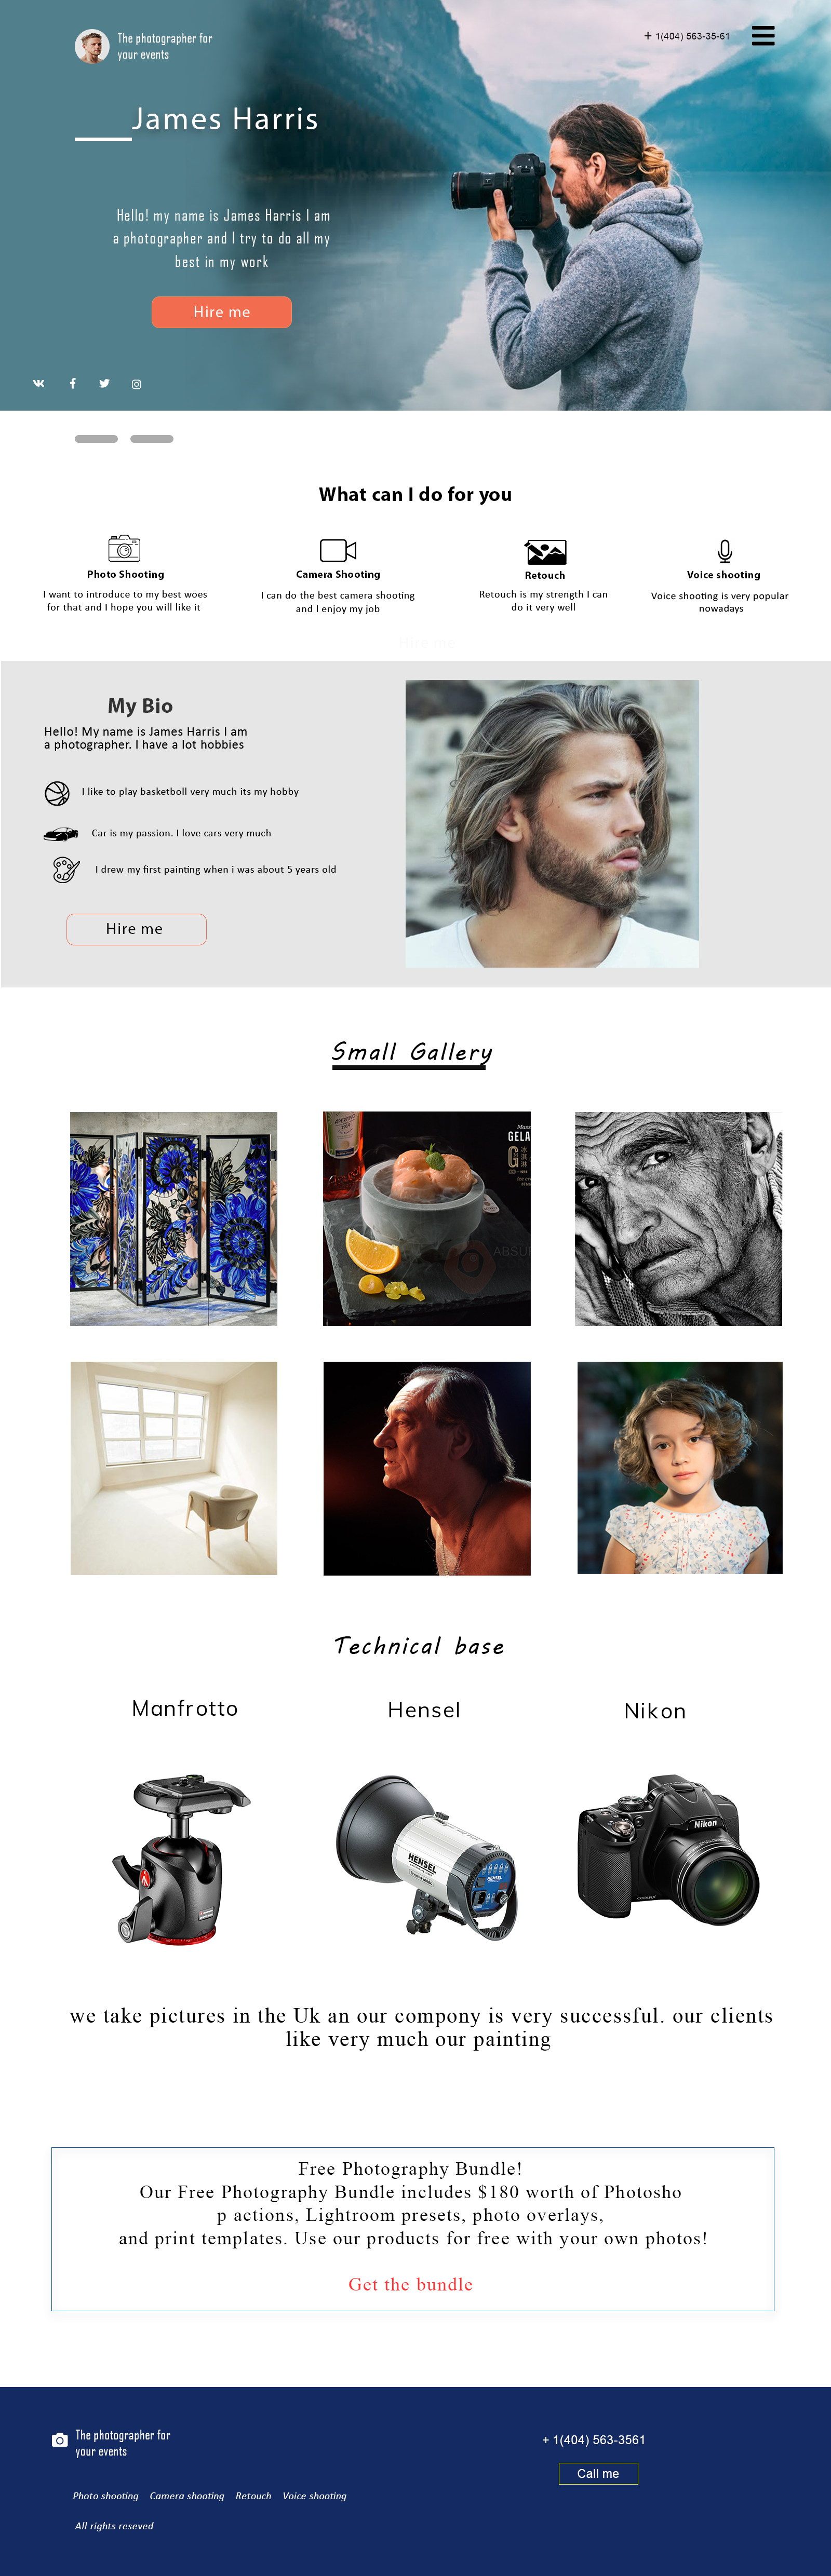Screen dimensions: 831x2576
Task: Click the Photo Shooting camera icon
Action: pyautogui.click(x=124, y=547)
